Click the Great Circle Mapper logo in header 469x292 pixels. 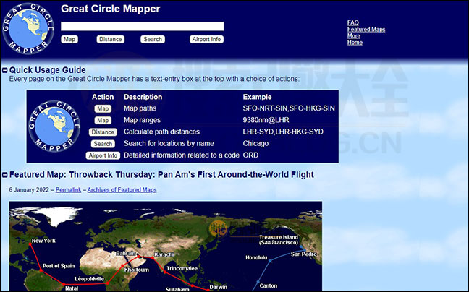point(28,29)
